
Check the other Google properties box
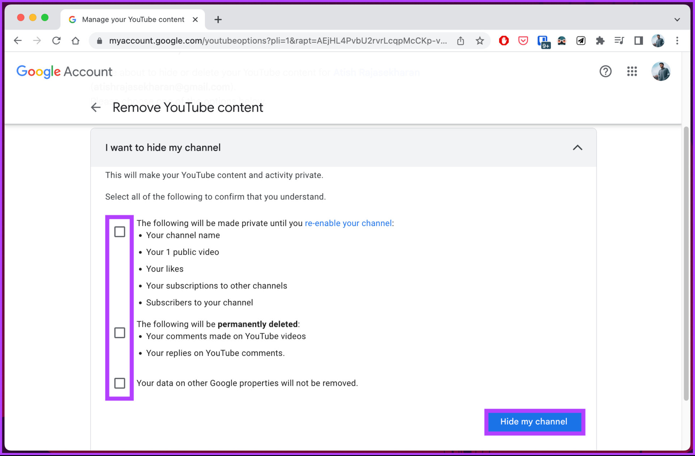click(x=119, y=383)
